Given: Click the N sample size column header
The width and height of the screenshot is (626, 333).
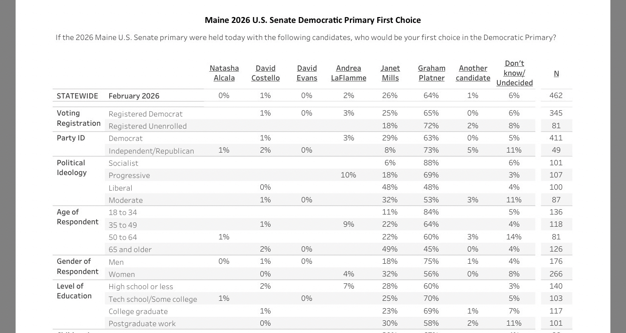Looking at the screenshot, I should click(556, 74).
